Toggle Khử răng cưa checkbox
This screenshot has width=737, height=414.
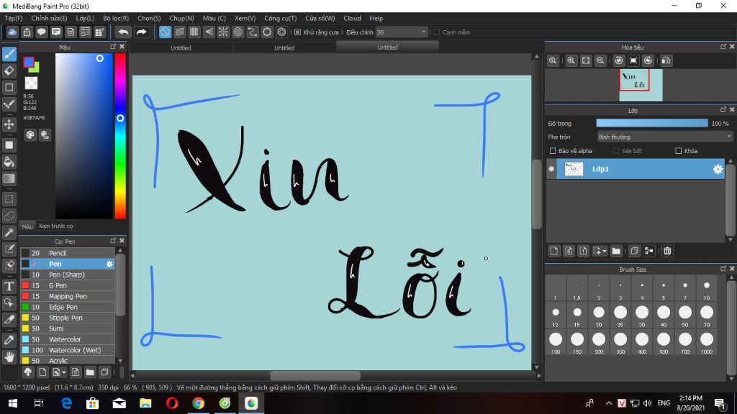[x=297, y=32]
